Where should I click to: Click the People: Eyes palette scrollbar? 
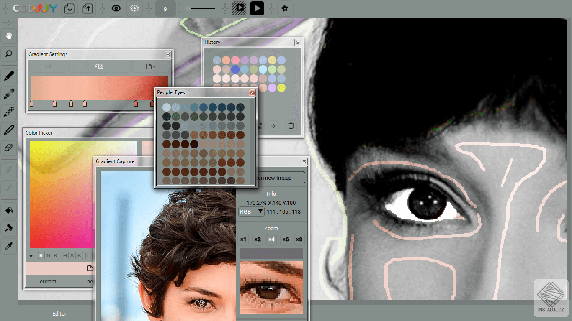point(253,141)
